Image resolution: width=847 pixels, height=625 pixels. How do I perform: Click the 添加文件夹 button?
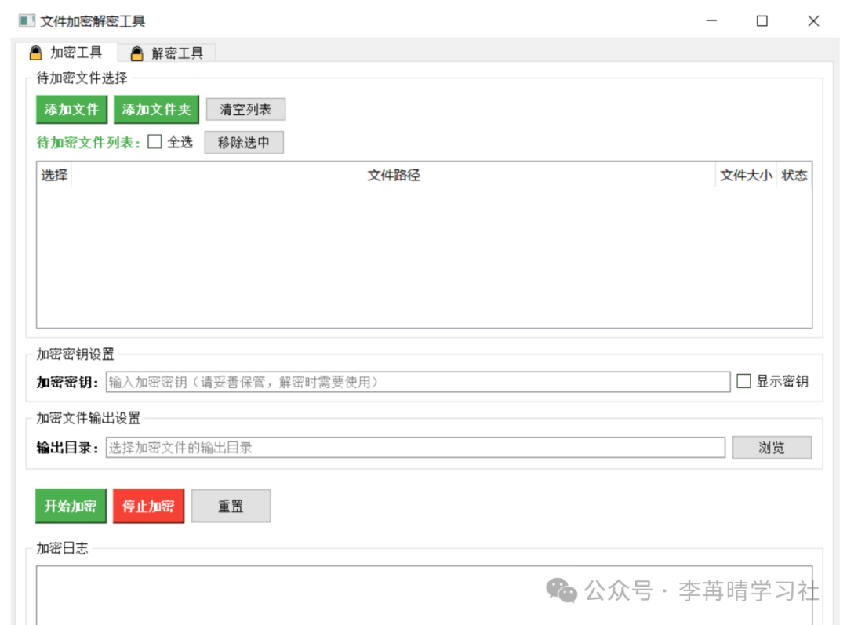pyautogui.click(x=157, y=110)
